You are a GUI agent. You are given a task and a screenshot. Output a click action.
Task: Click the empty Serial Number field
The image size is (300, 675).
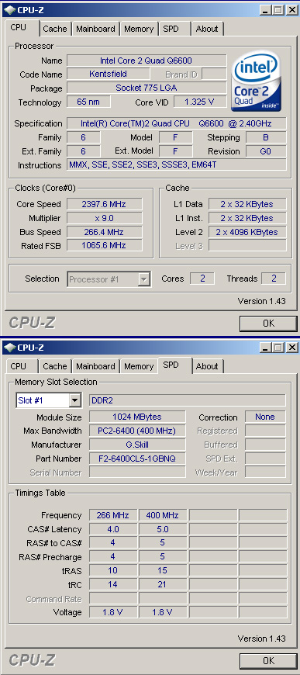point(137,472)
